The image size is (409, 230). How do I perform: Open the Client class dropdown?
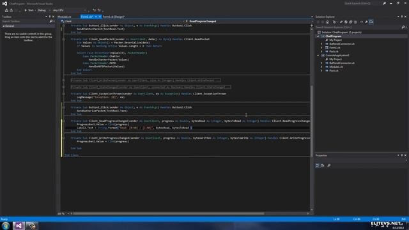coord(123,21)
